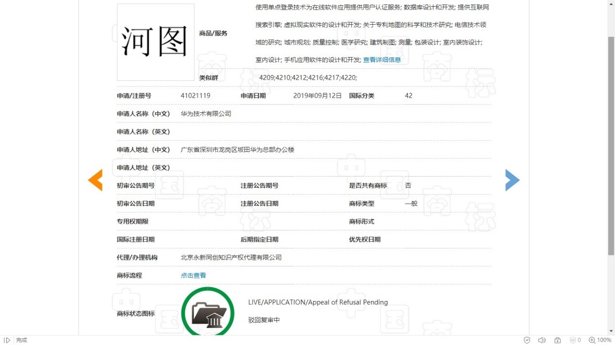Click the status text 驳回复审中
The width and height of the screenshot is (615, 345).
264,320
